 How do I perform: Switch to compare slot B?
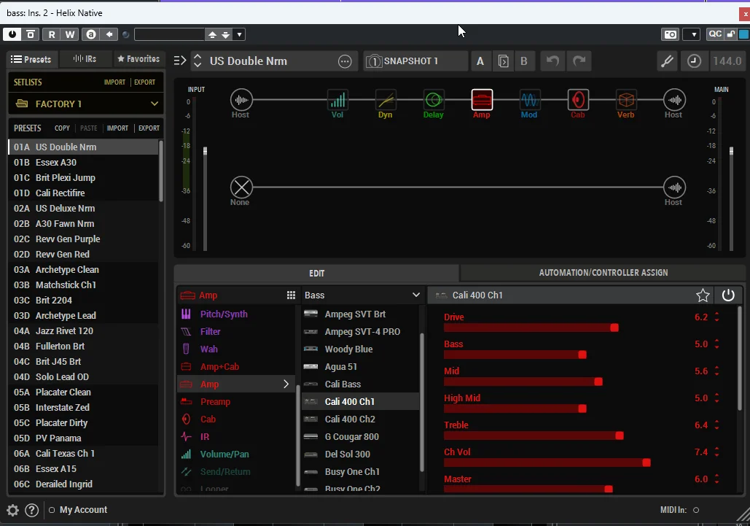[524, 61]
